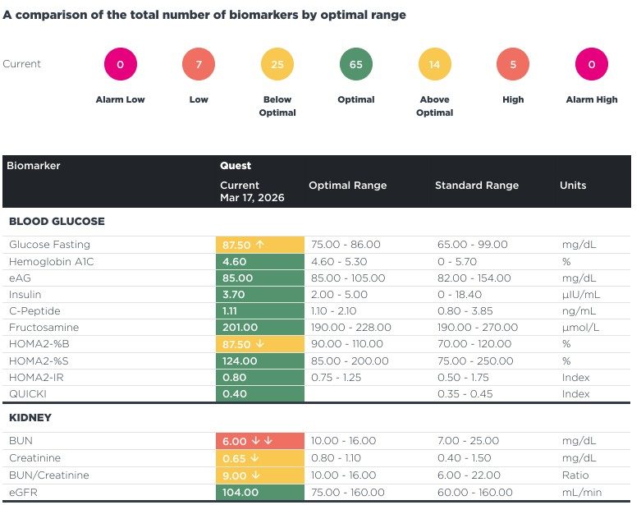Click the Fructosamine biomarker name
The width and height of the screenshot is (641, 505).
43,328
